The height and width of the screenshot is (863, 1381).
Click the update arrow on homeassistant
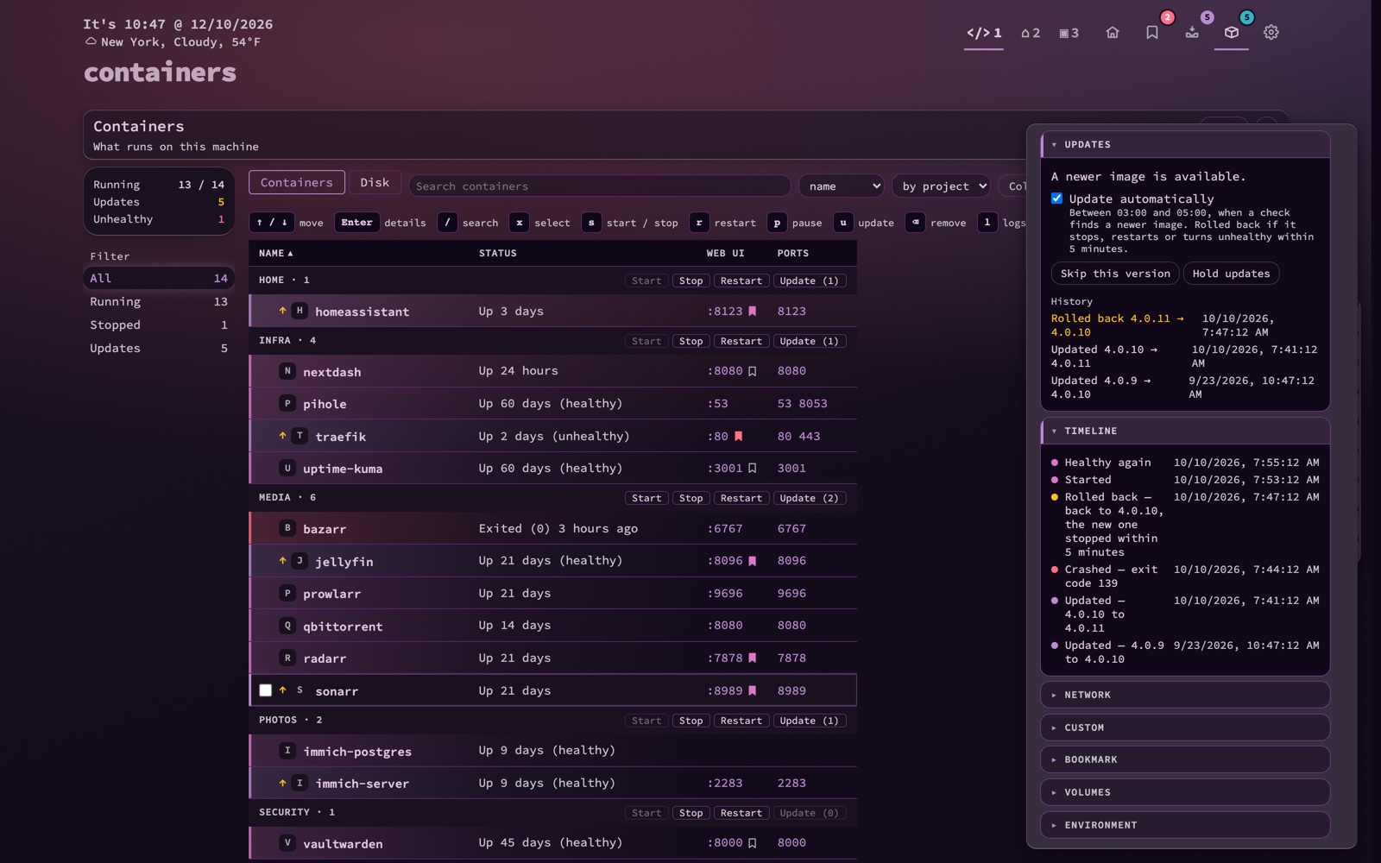coord(282,311)
